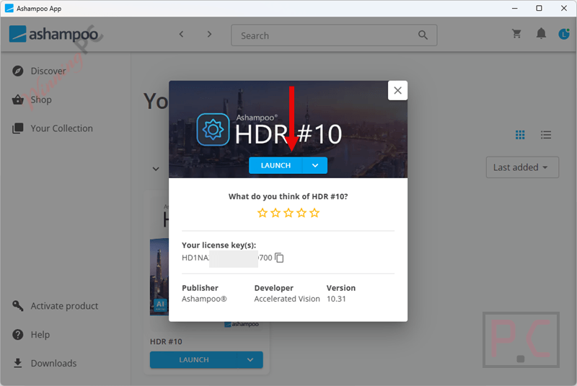Maximize the Ashampoo App window

click(539, 8)
